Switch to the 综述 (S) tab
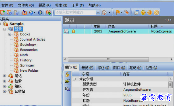This screenshot has width=174, height=106. pyautogui.click(x=103, y=68)
